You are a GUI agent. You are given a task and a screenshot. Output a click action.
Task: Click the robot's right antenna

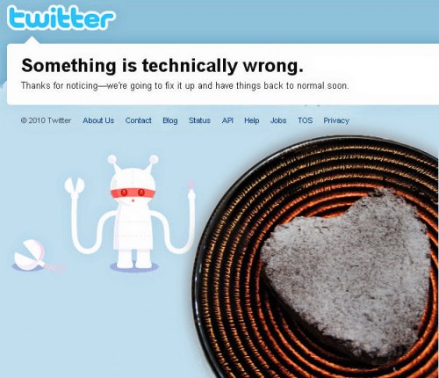tap(154, 160)
